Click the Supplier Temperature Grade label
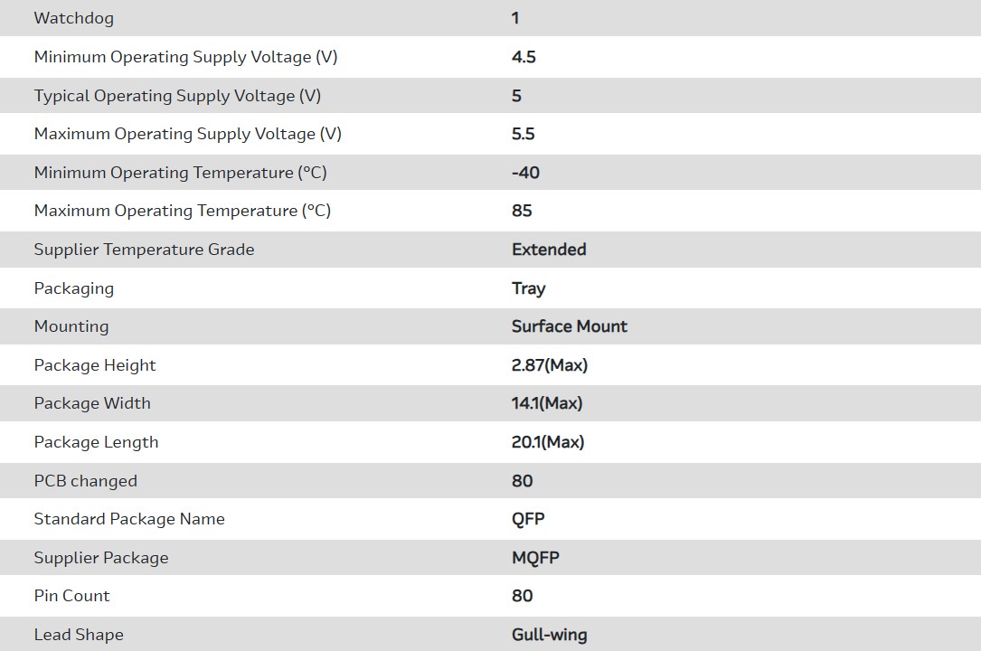Viewport: 981px width, 651px height. [x=144, y=250]
